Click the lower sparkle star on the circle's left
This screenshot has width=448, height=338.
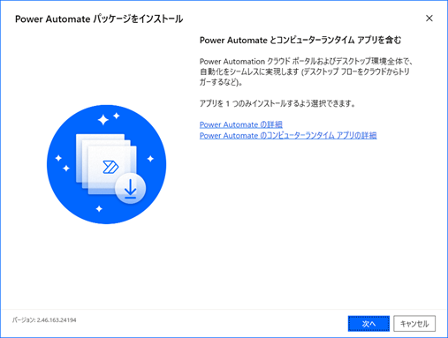(66, 169)
